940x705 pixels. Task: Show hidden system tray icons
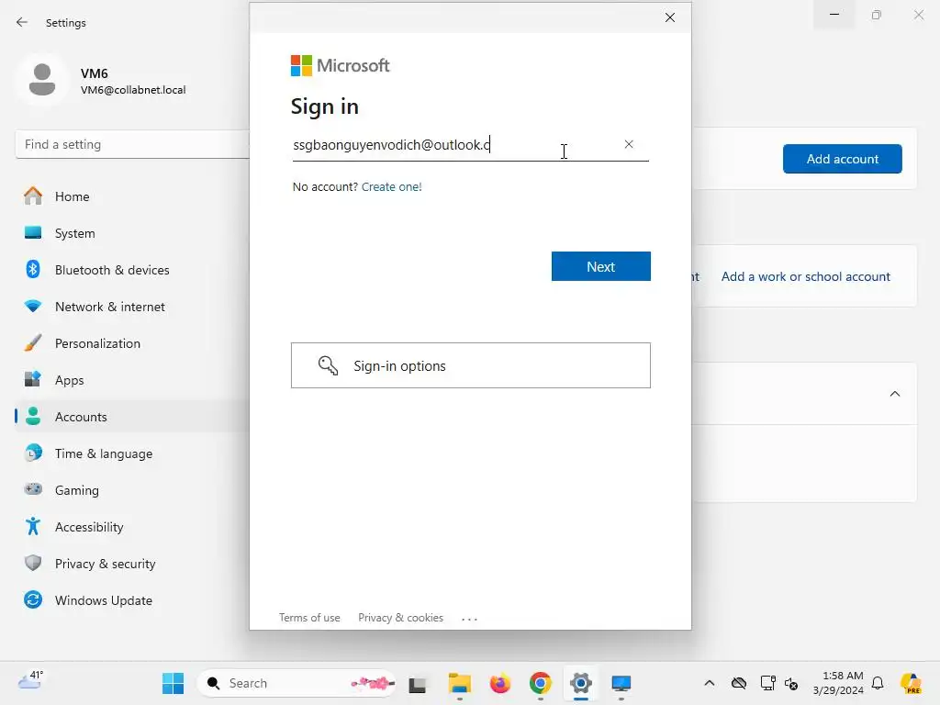coord(710,683)
